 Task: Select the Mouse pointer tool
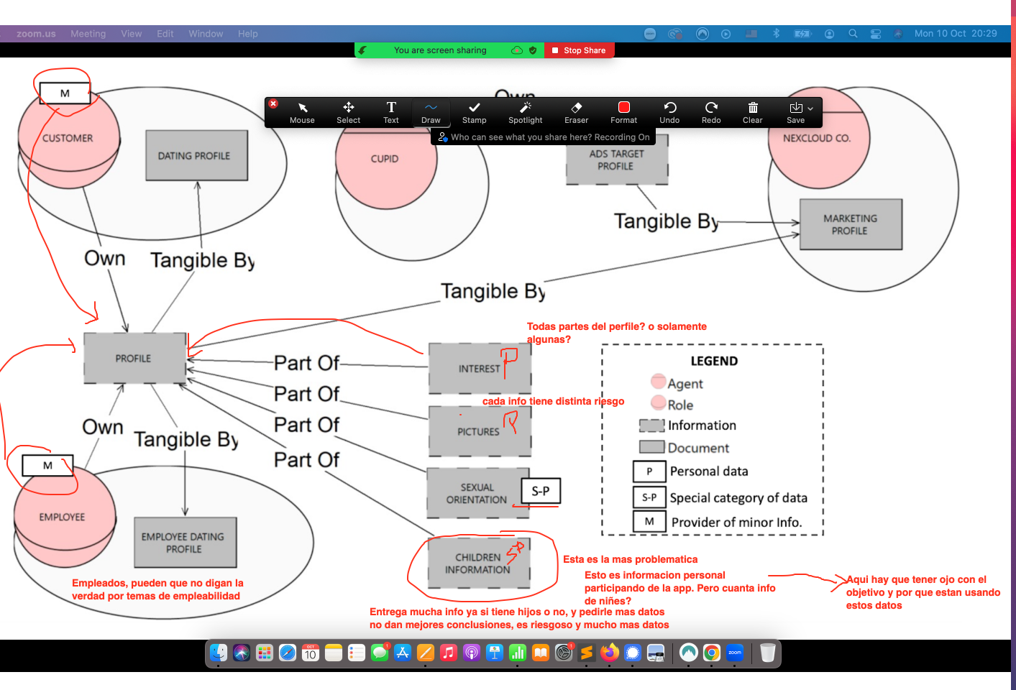tap(302, 112)
